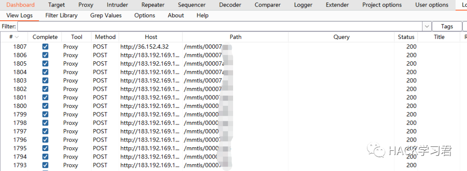Switch to the Decoder tab
The width and height of the screenshot is (467, 171).
tap(230, 5)
